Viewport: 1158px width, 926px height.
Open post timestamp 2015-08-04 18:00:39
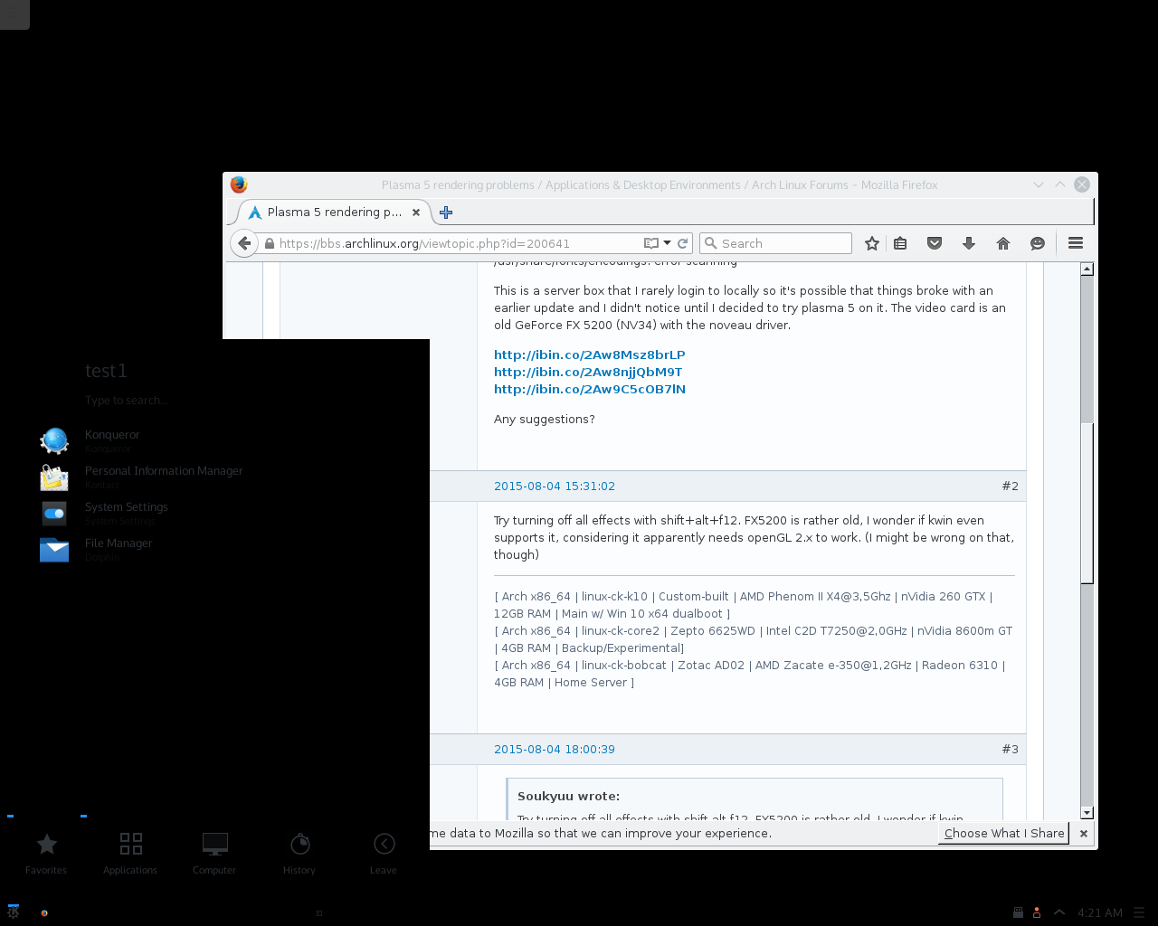[555, 750]
